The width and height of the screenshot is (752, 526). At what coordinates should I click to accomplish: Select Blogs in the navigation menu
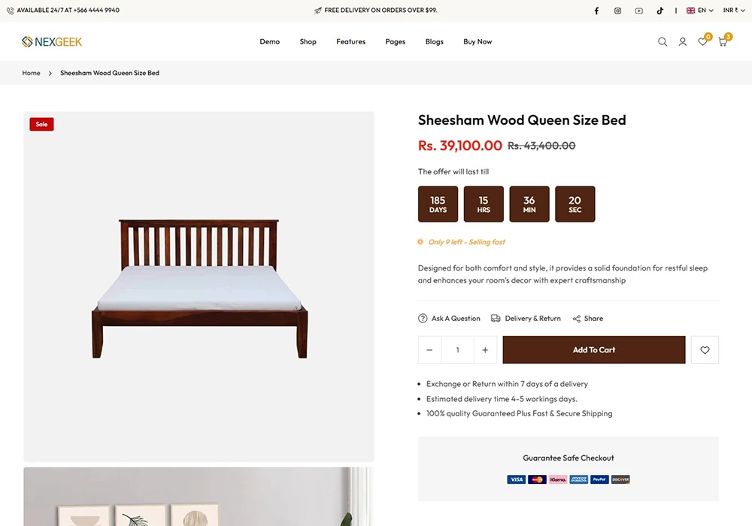click(x=434, y=41)
